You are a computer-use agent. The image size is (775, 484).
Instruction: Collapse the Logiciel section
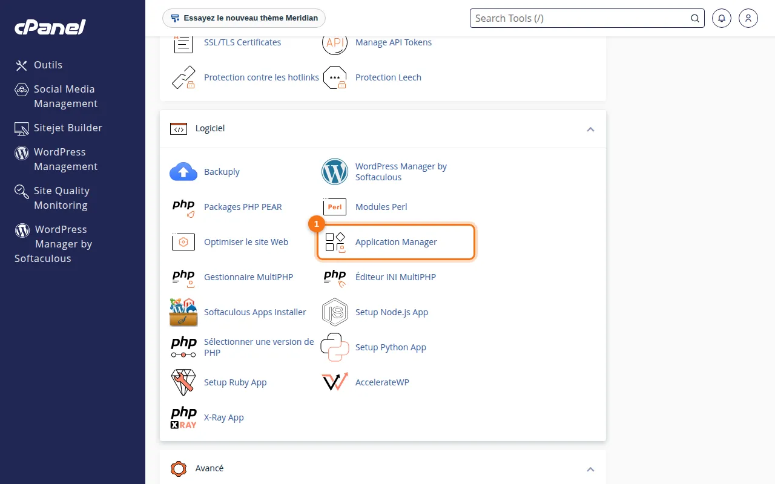590,129
